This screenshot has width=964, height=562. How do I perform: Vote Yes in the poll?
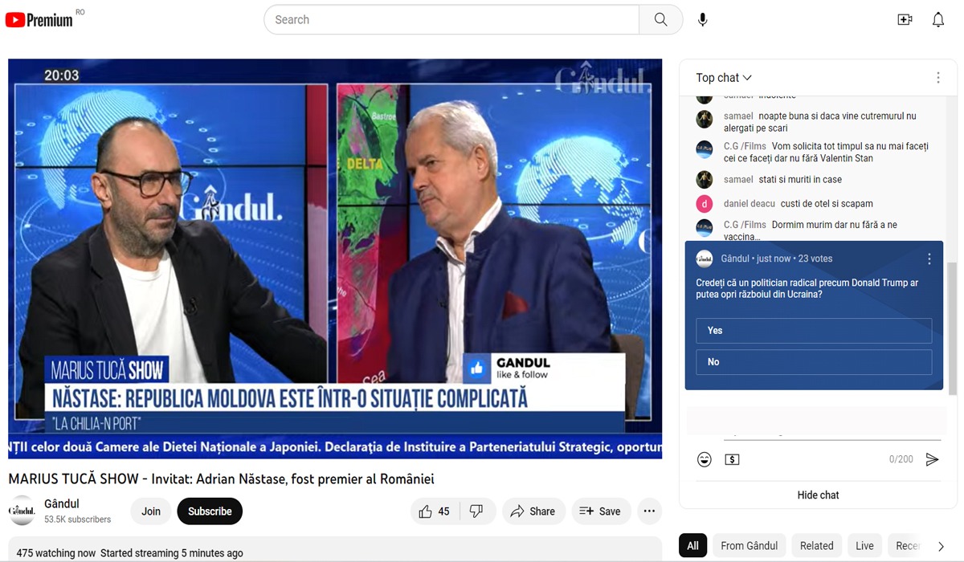click(814, 331)
